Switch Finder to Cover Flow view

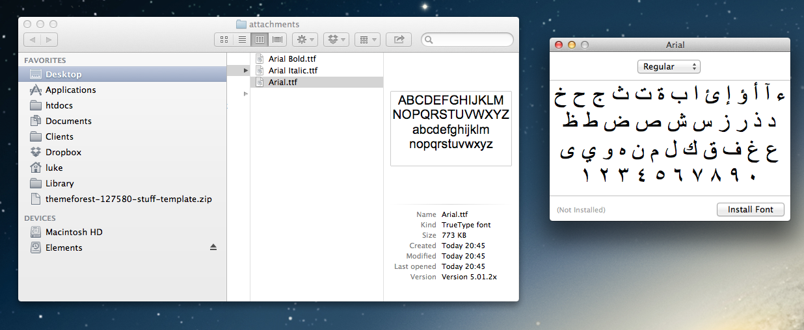point(278,40)
